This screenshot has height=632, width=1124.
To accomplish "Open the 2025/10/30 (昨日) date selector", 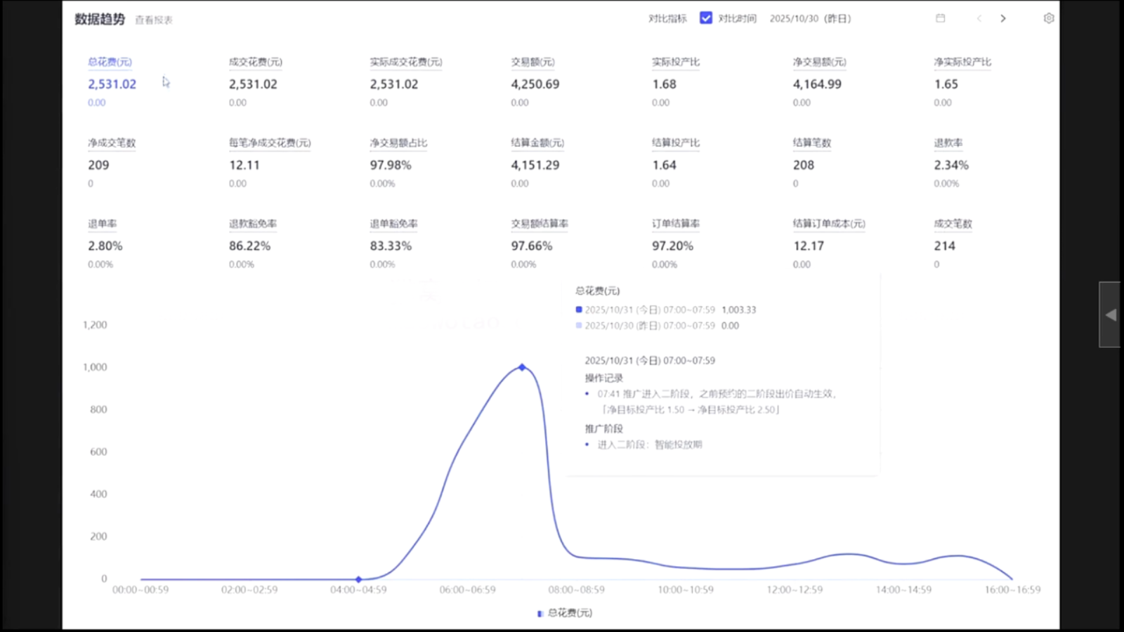I will (809, 18).
